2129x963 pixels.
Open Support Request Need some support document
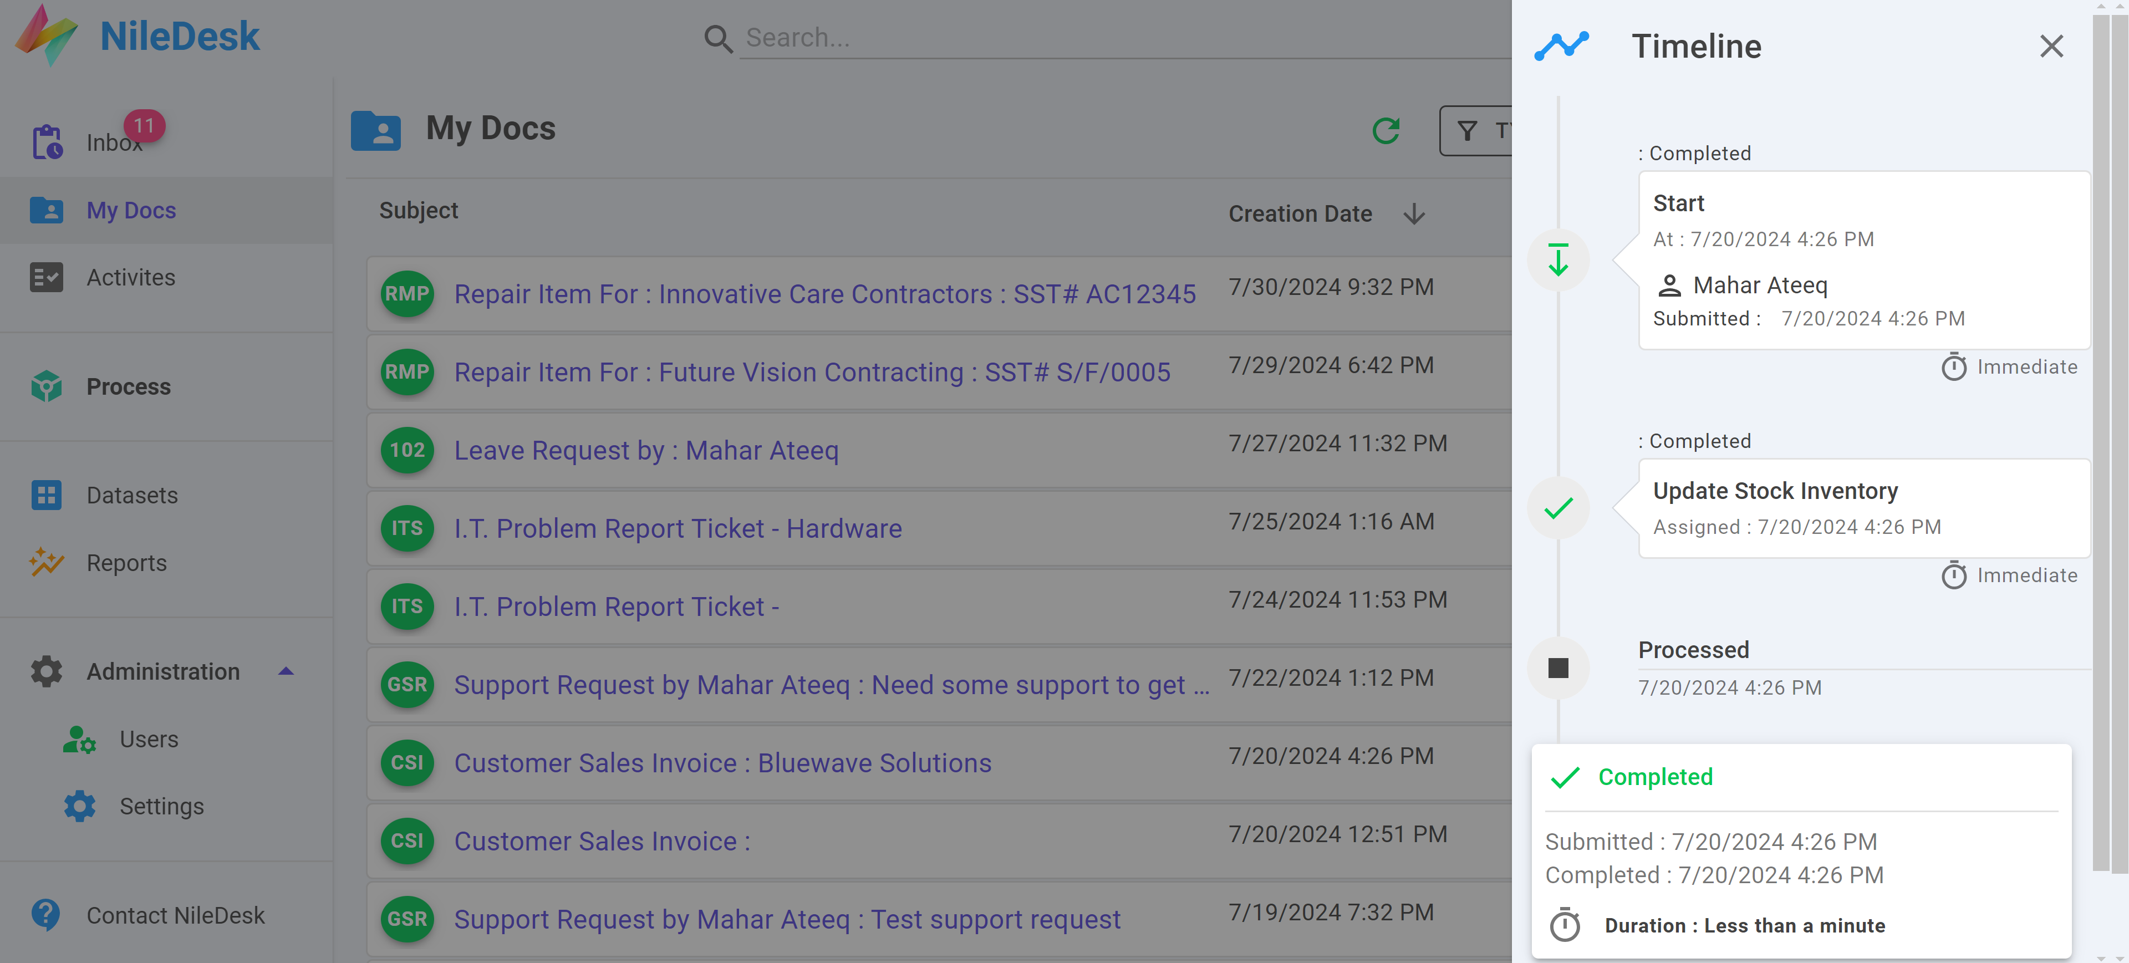[832, 685]
